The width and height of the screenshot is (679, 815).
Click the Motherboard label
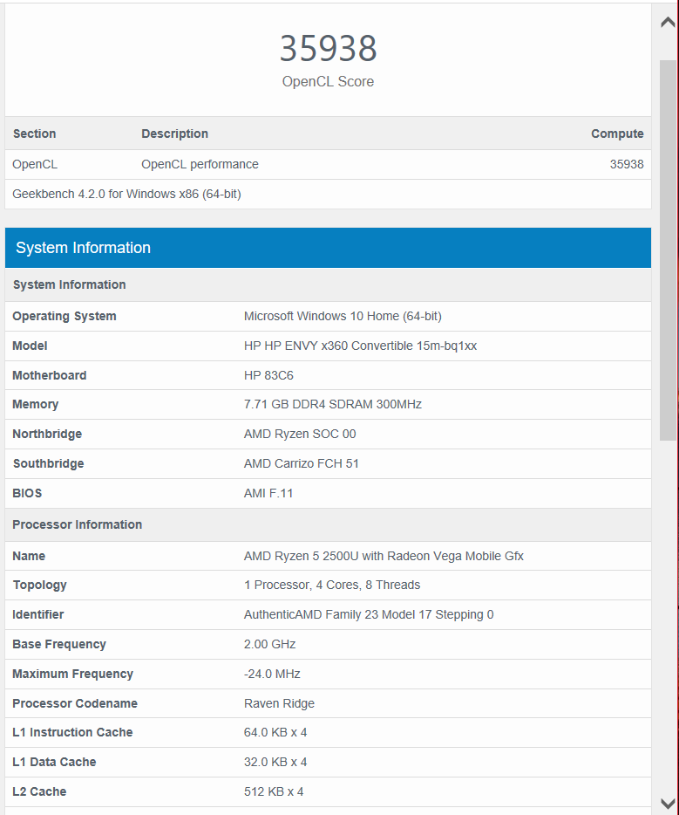tap(50, 375)
